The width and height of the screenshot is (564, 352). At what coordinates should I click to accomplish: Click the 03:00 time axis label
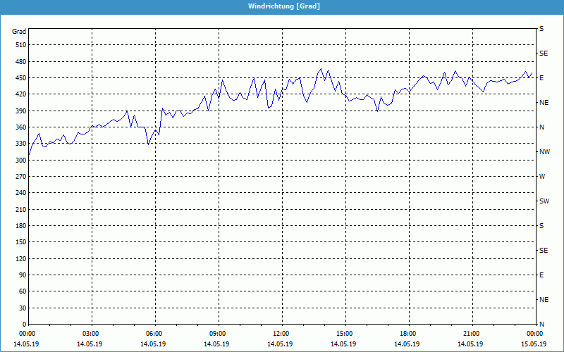pos(91,334)
